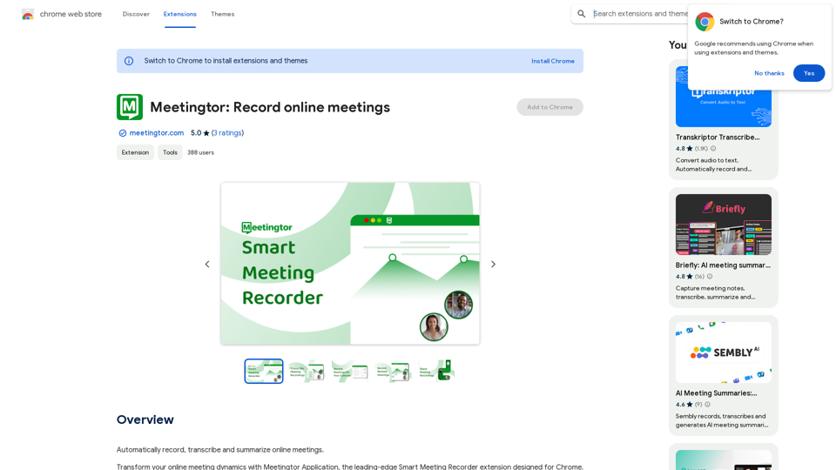Open the 3 ratings link
The image size is (836, 470).
227,133
